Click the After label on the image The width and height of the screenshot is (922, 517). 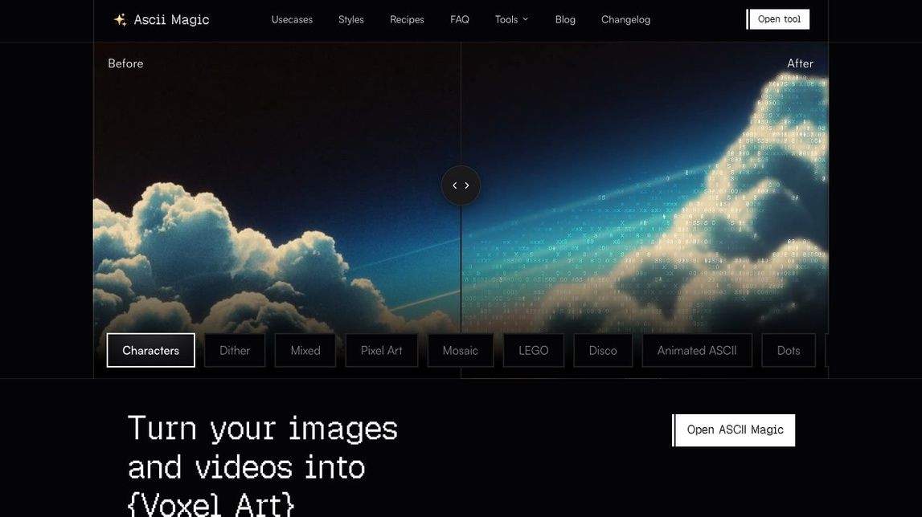tap(800, 63)
